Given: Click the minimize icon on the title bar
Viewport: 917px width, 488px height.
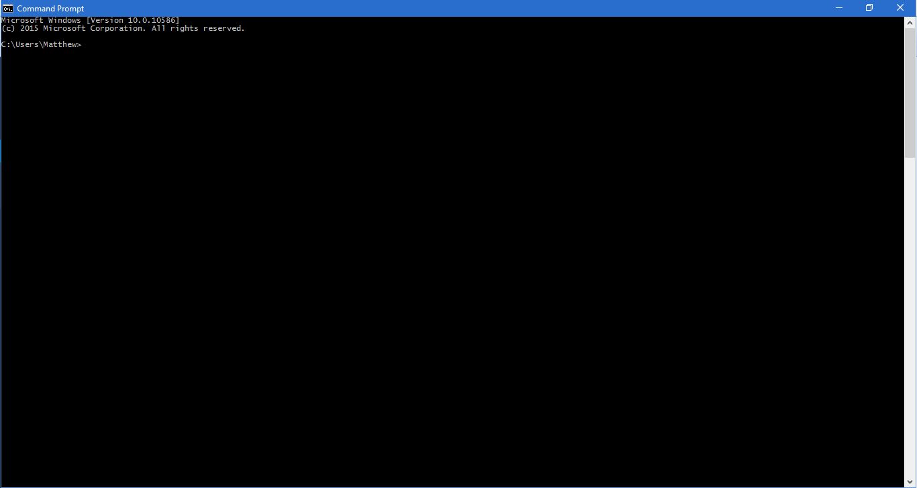Looking at the screenshot, I should (838, 7).
